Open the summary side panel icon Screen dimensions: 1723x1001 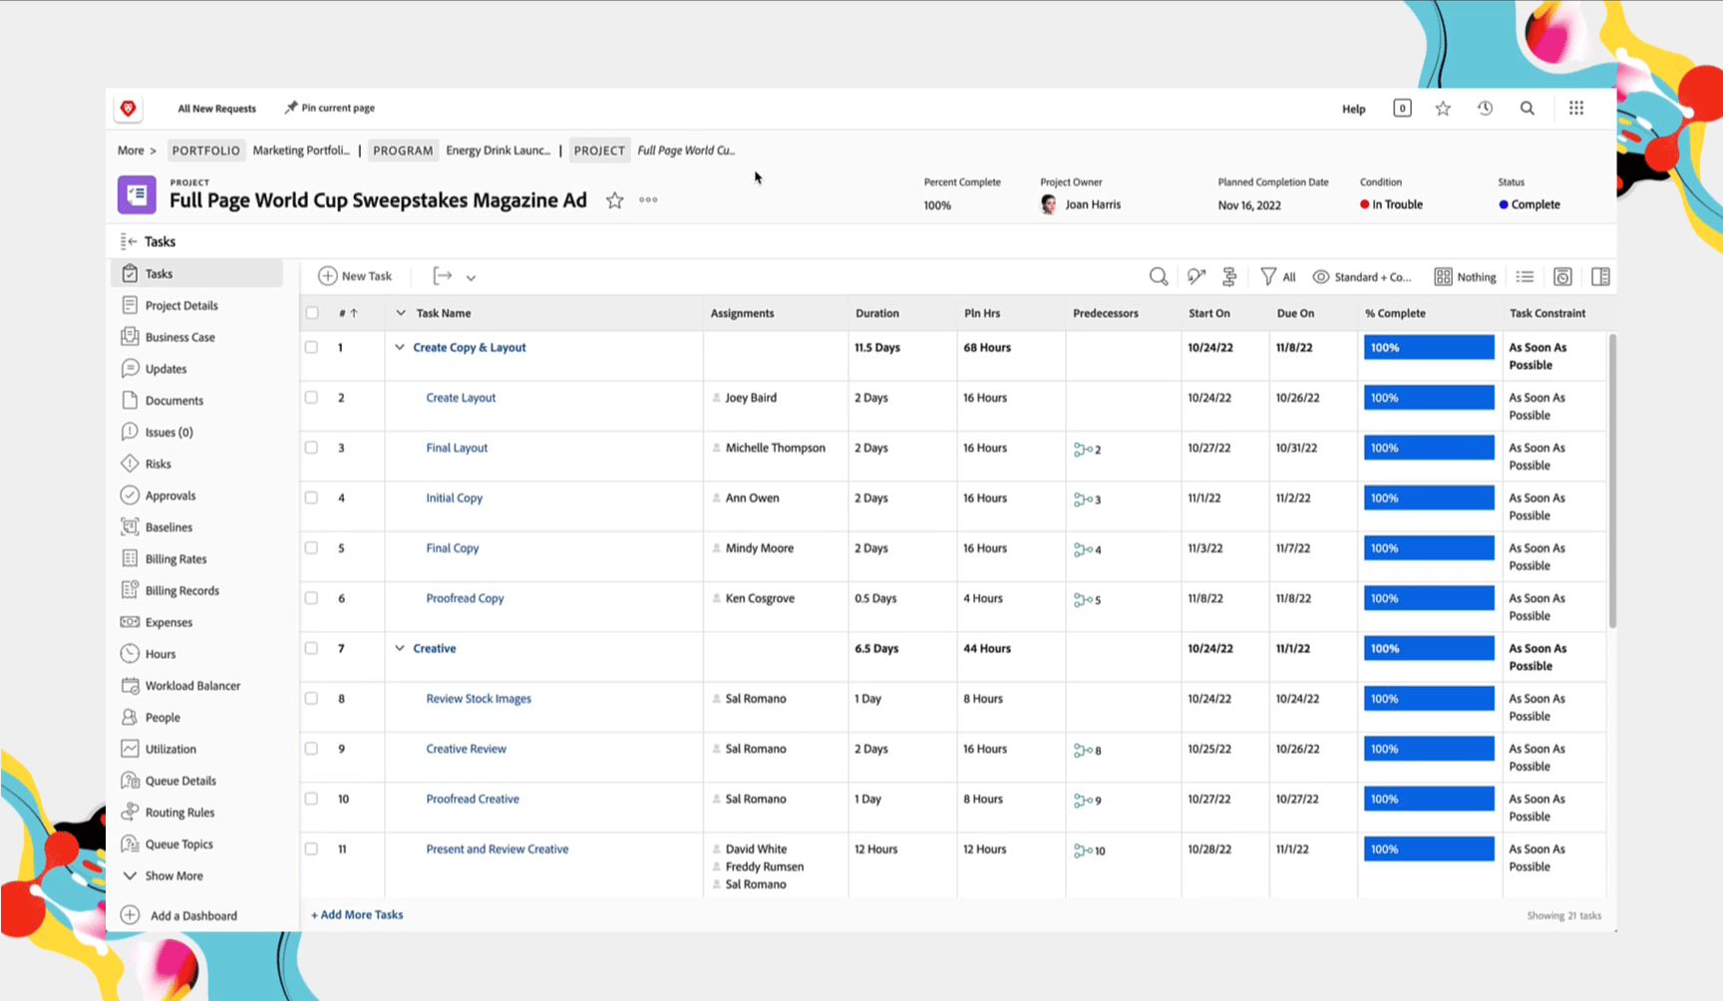[x=1600, y=276]
